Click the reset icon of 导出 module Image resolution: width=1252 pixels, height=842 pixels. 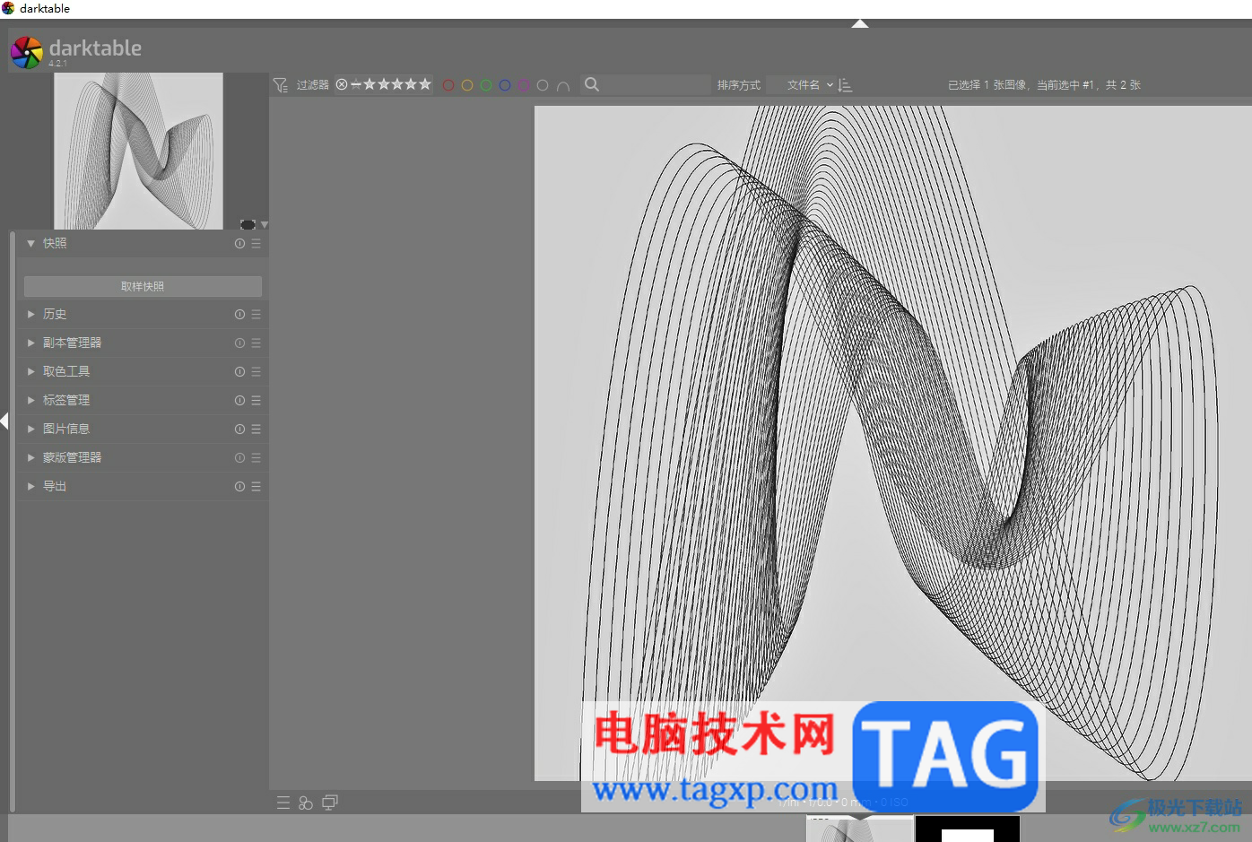[239, 486]
